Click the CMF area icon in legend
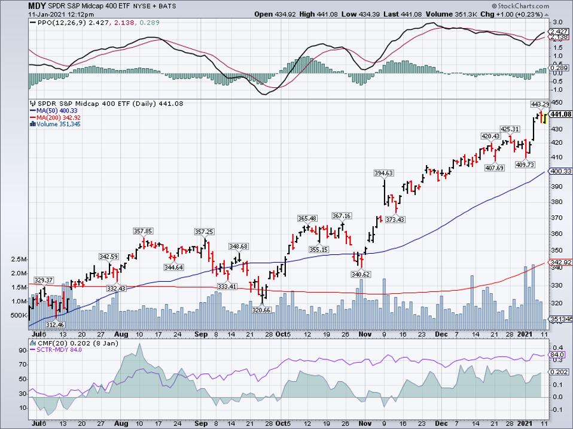 pos(33,343)
